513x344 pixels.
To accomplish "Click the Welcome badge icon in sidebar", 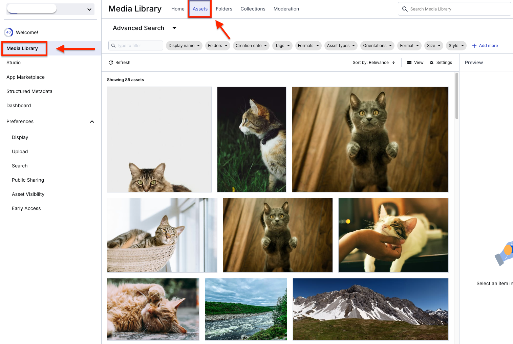I will (x=8, y=32).
